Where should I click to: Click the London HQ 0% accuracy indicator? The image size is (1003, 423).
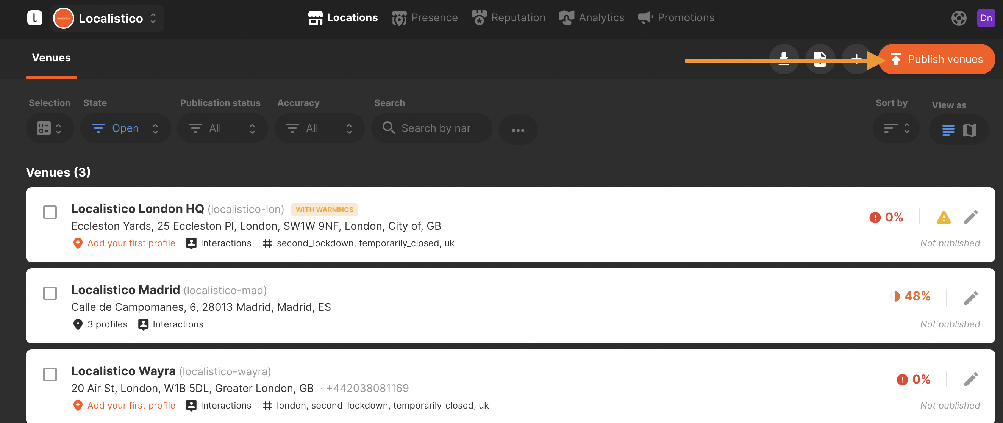pyautogui.click(x=886, y=217)
